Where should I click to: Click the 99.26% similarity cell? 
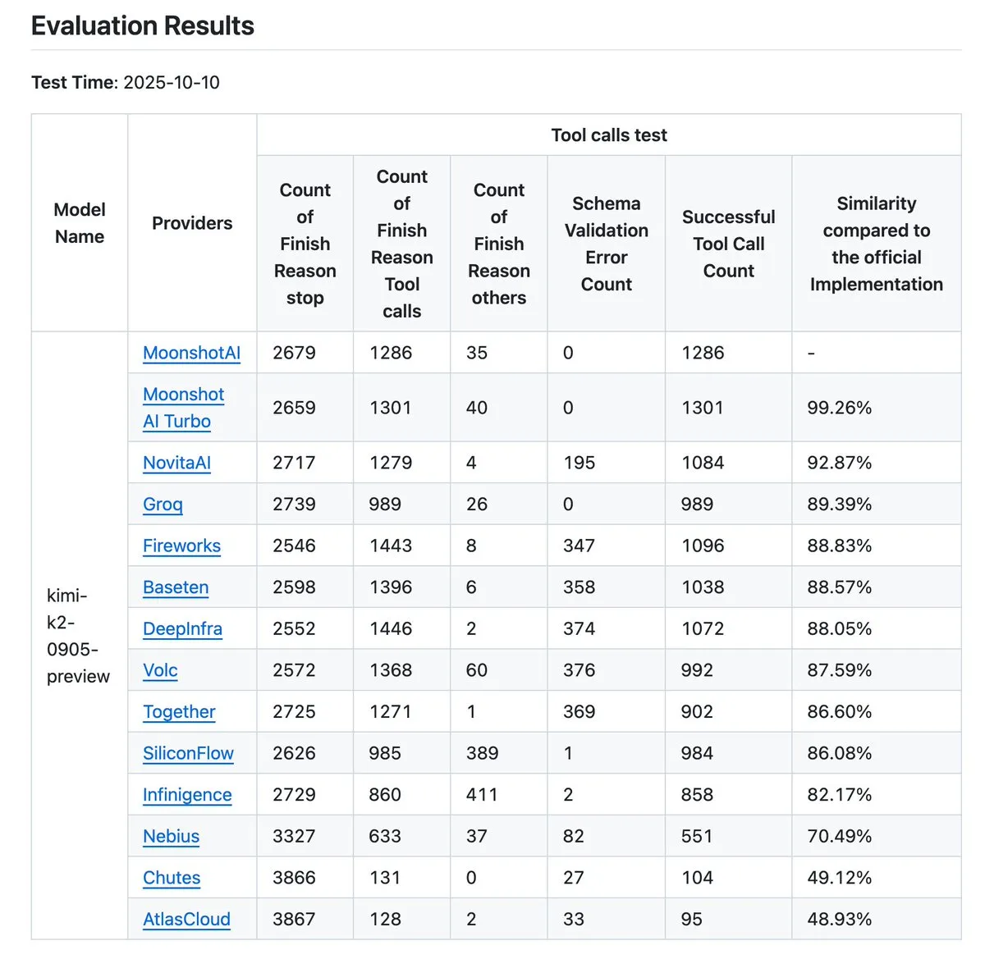click(839, 408)
